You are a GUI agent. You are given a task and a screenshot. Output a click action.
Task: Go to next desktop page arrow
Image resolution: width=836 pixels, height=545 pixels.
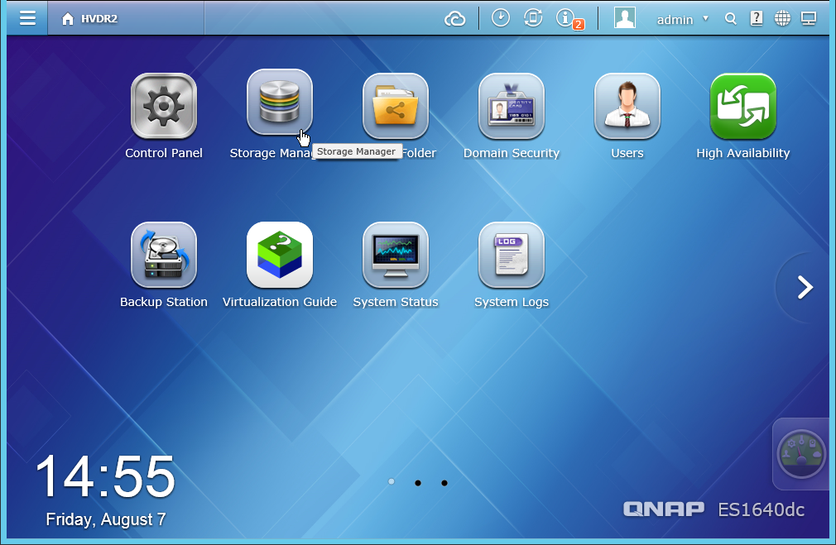tap(805, 288)
